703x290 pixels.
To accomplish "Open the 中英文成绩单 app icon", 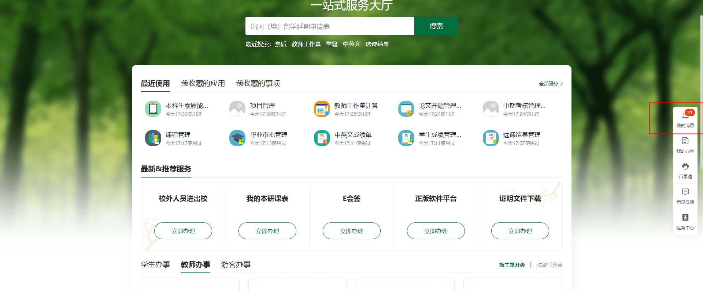I will click(x=322, y=138).
